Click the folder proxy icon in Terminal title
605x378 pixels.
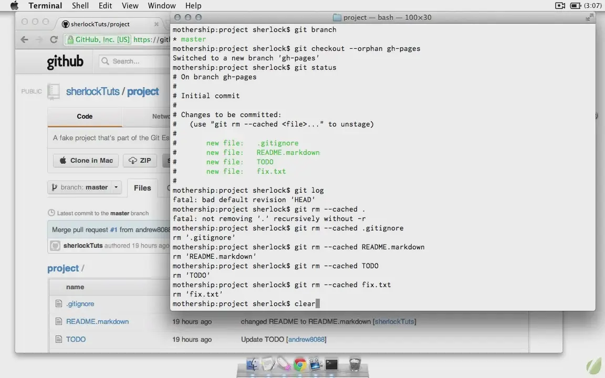[337, 17]
